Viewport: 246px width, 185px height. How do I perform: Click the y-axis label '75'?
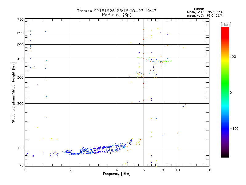tap(22, 165)
